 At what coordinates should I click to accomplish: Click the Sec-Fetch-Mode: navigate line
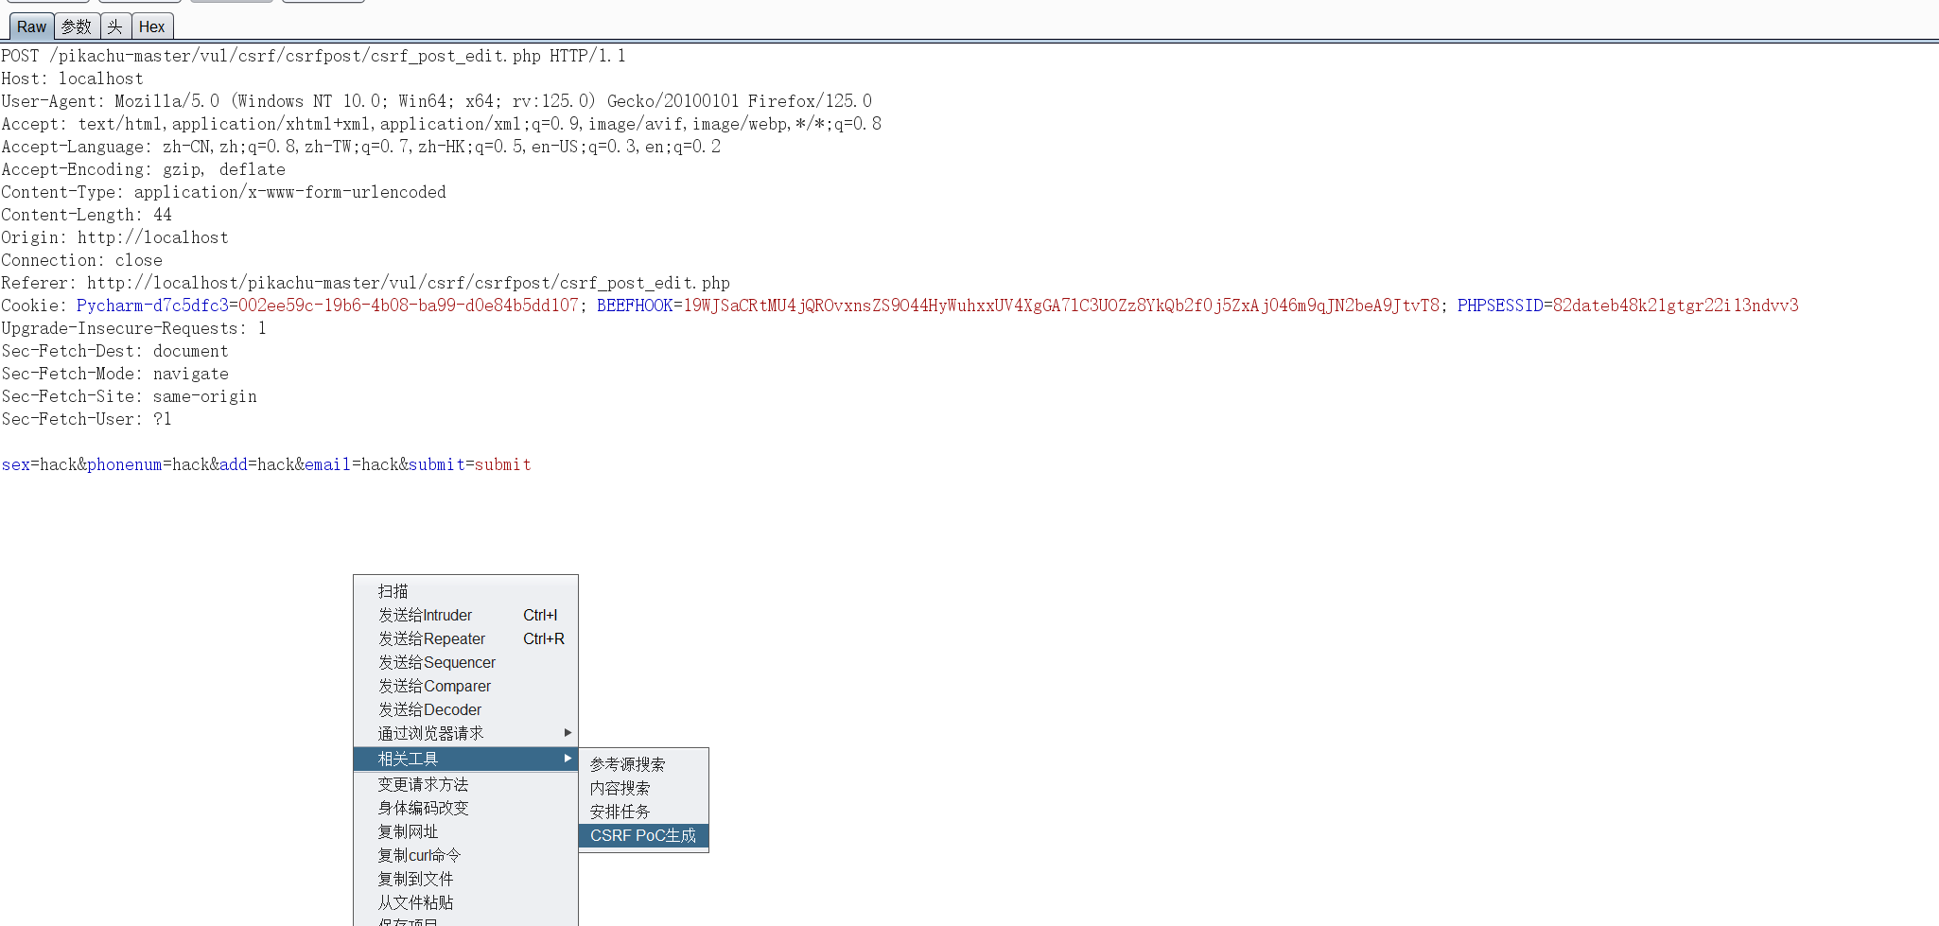(114, 374)
